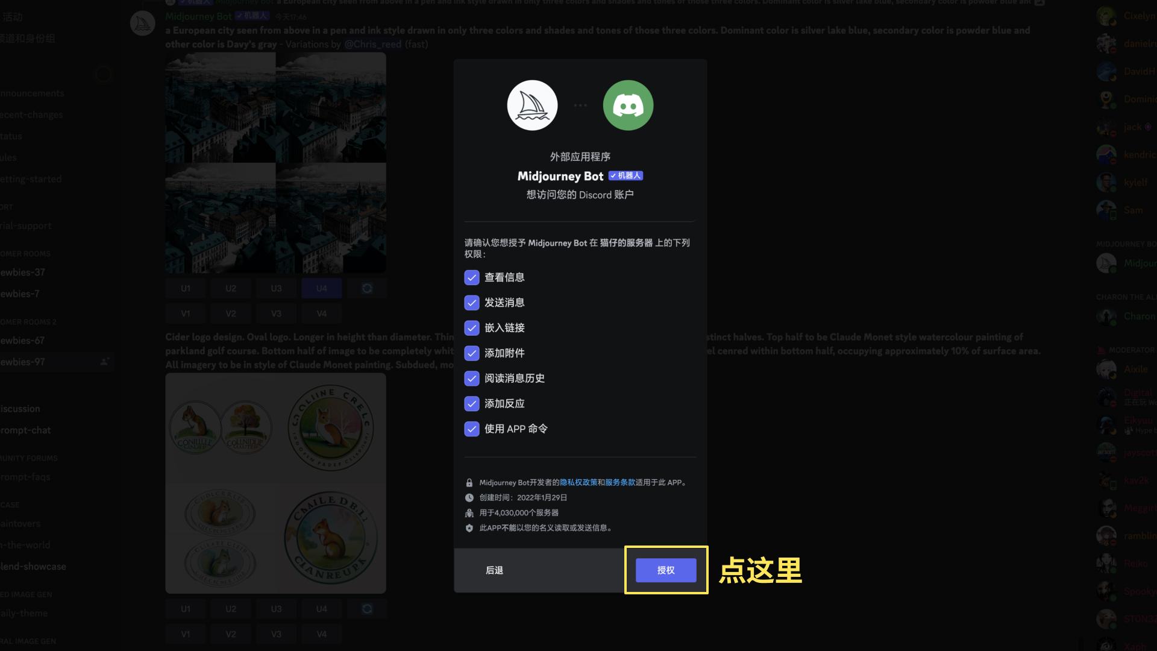
Task: Click the green Discord logo icon
Action: click(628, 105)
